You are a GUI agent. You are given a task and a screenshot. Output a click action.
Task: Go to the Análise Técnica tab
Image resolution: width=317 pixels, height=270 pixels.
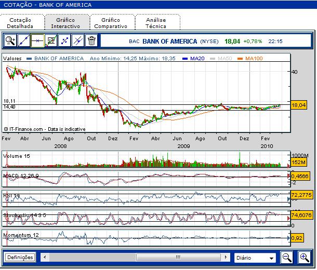tap(156, 23)
